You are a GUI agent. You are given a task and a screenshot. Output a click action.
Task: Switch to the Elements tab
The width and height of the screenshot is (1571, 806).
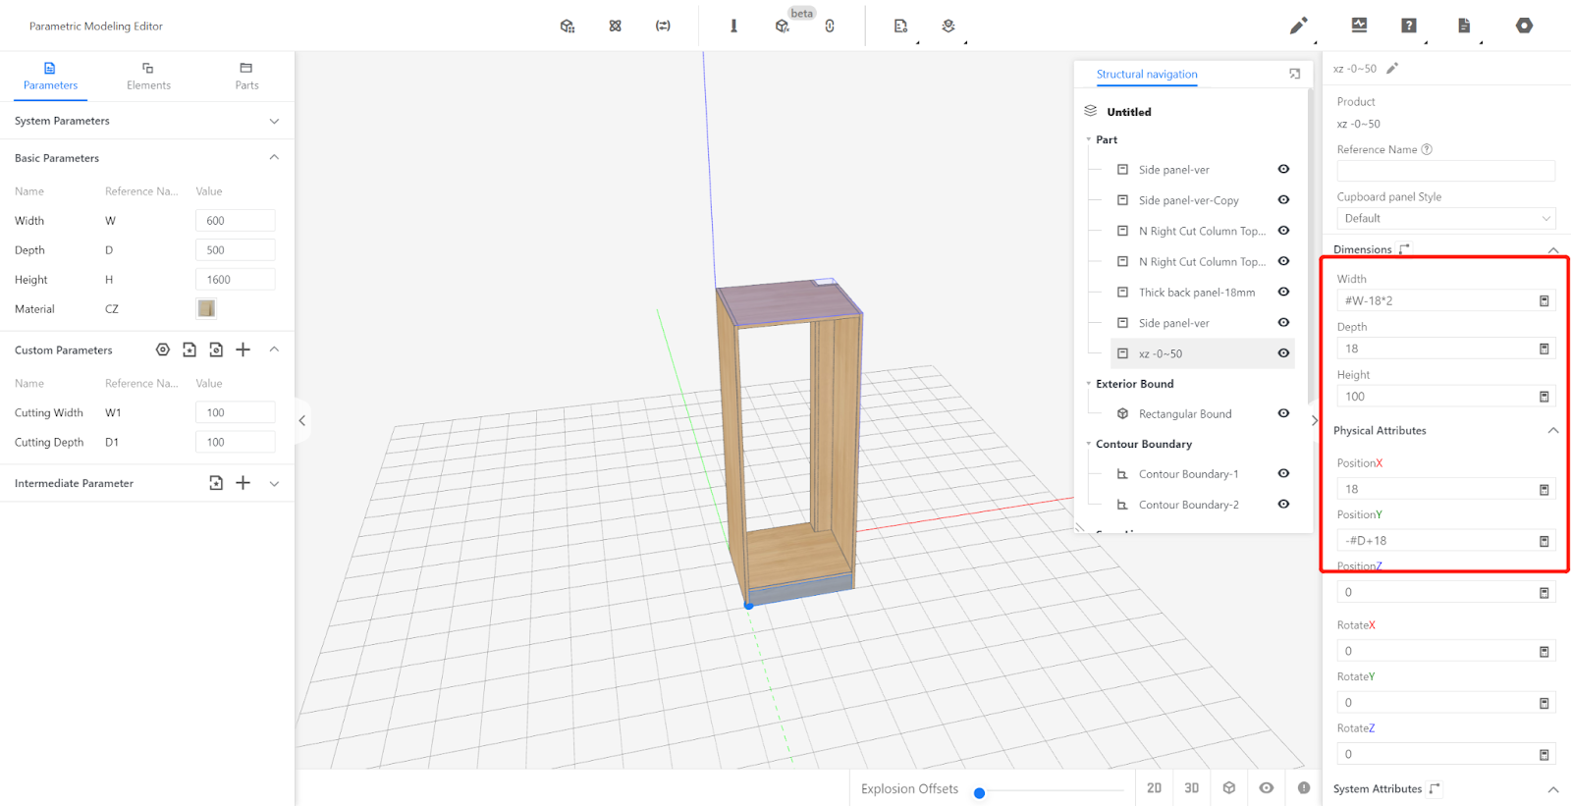point(148,76)
